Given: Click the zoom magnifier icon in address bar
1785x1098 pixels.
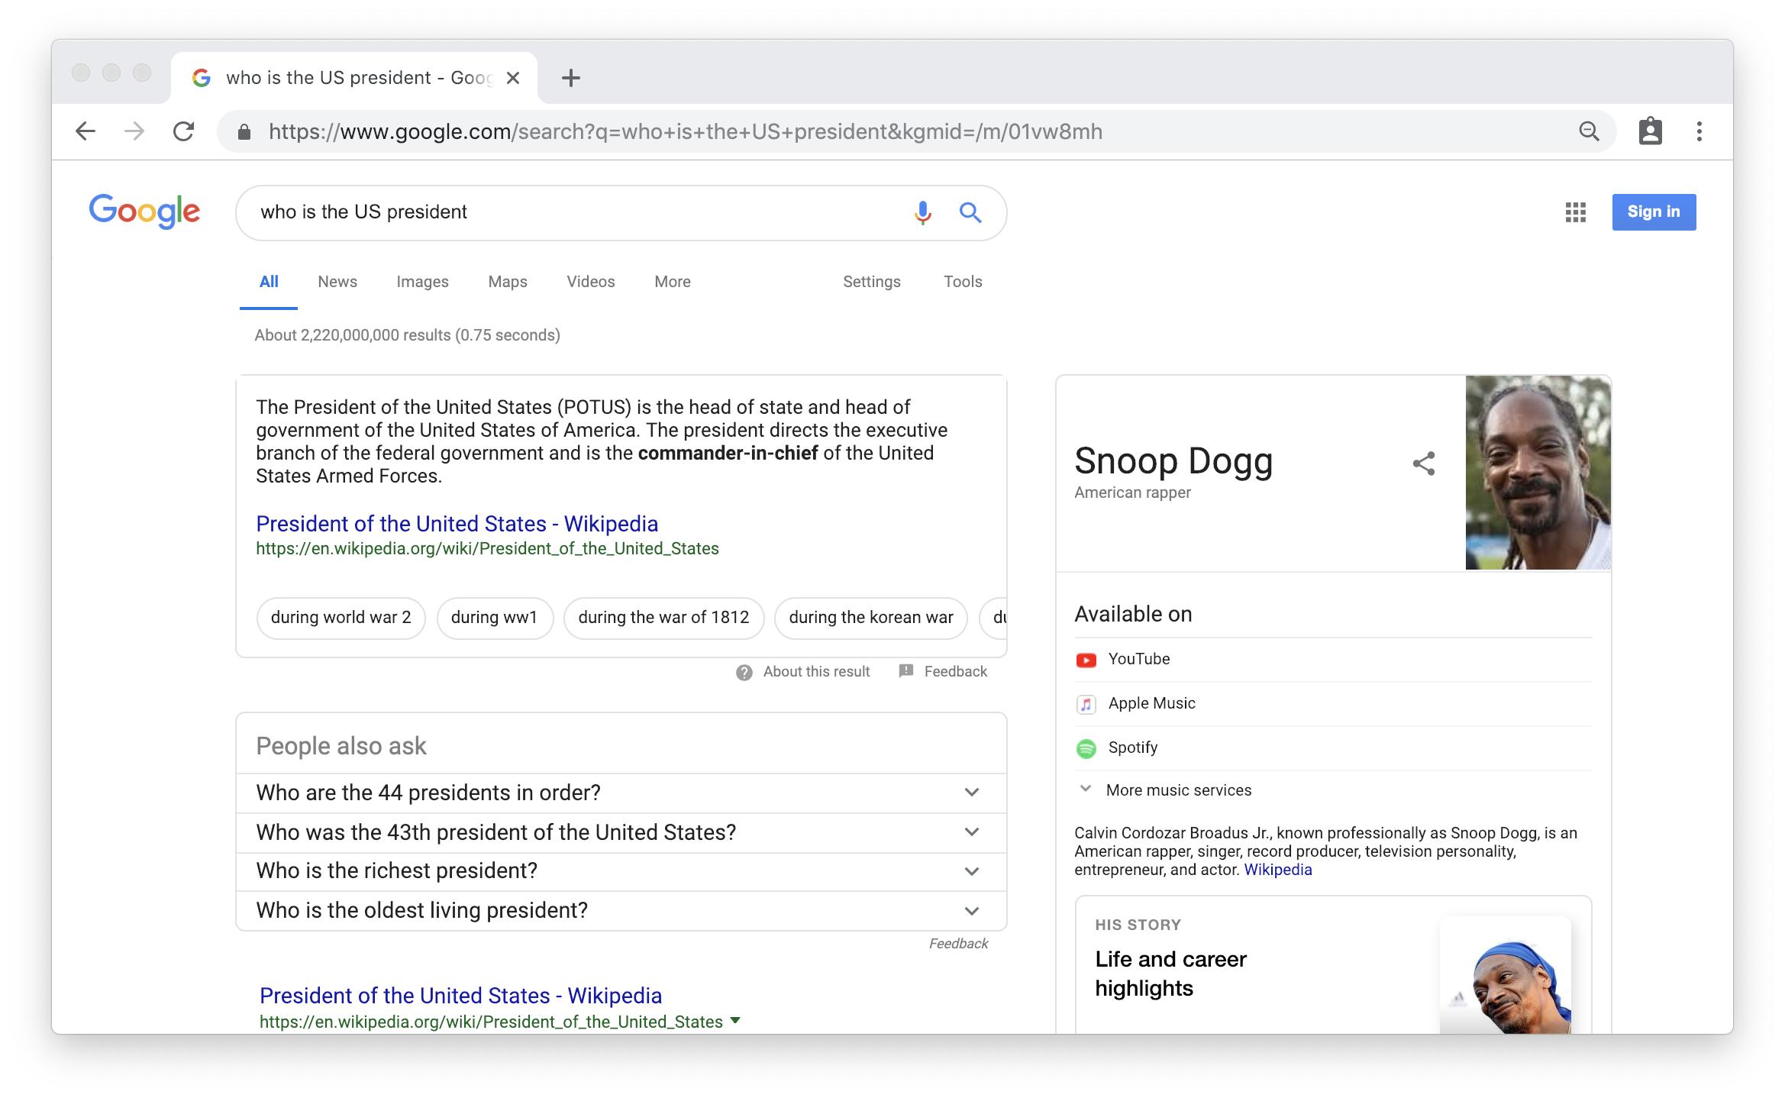Looking at the screenshot, I should tap(1589, 131).
